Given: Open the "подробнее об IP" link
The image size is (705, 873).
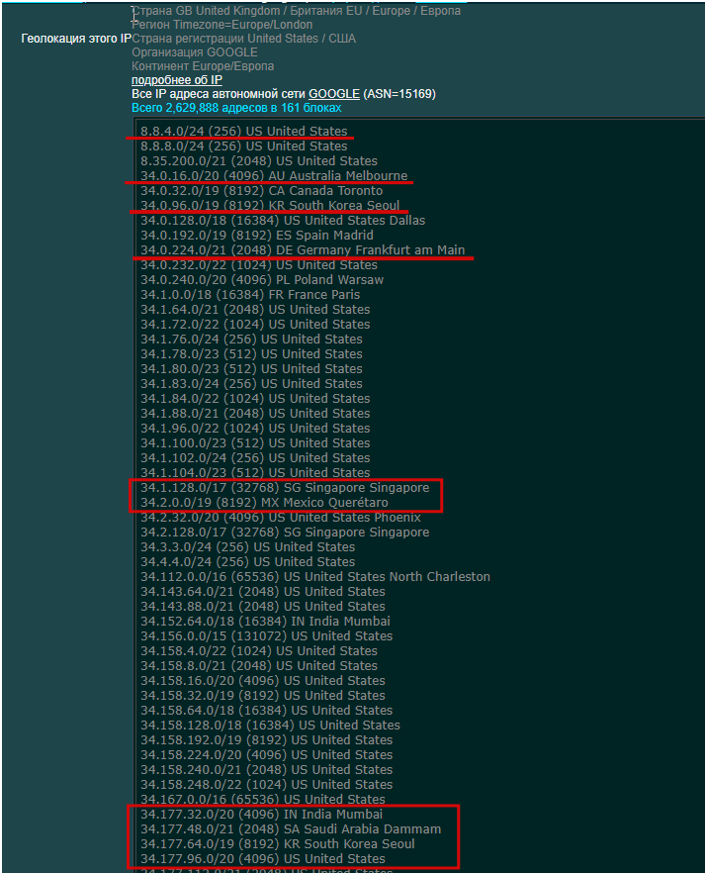Looking at the screenshot, I should [177, 80].
